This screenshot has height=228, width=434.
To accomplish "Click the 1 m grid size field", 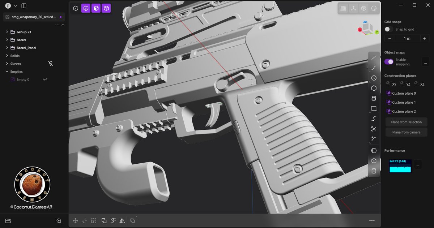I will (x=407, y=38).
